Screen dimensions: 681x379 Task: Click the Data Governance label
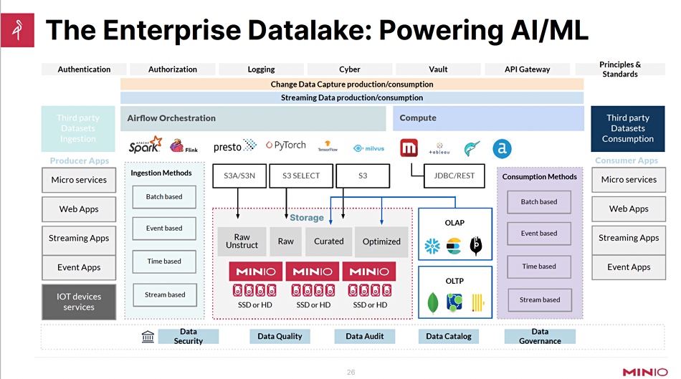point(540,337)
